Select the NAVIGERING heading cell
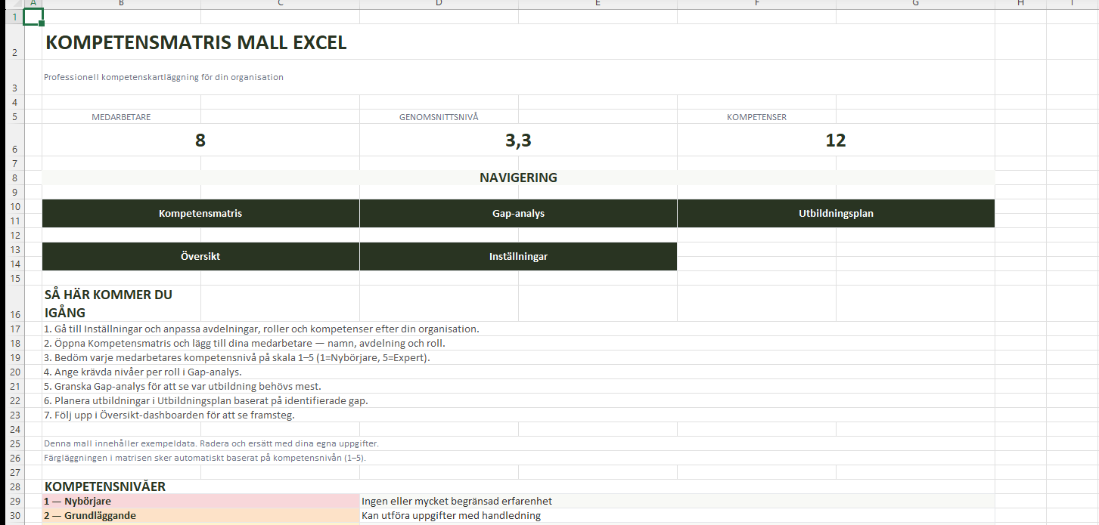 tap(518, 178)
